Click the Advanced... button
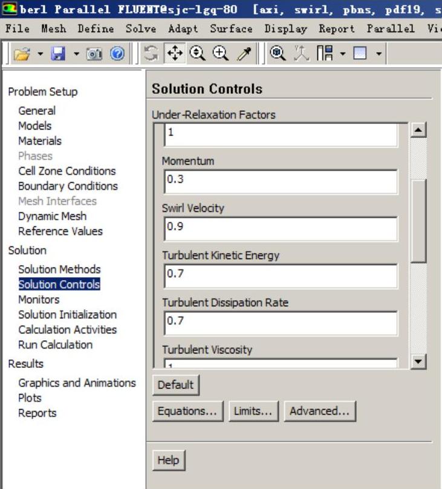 pos(320,412)
